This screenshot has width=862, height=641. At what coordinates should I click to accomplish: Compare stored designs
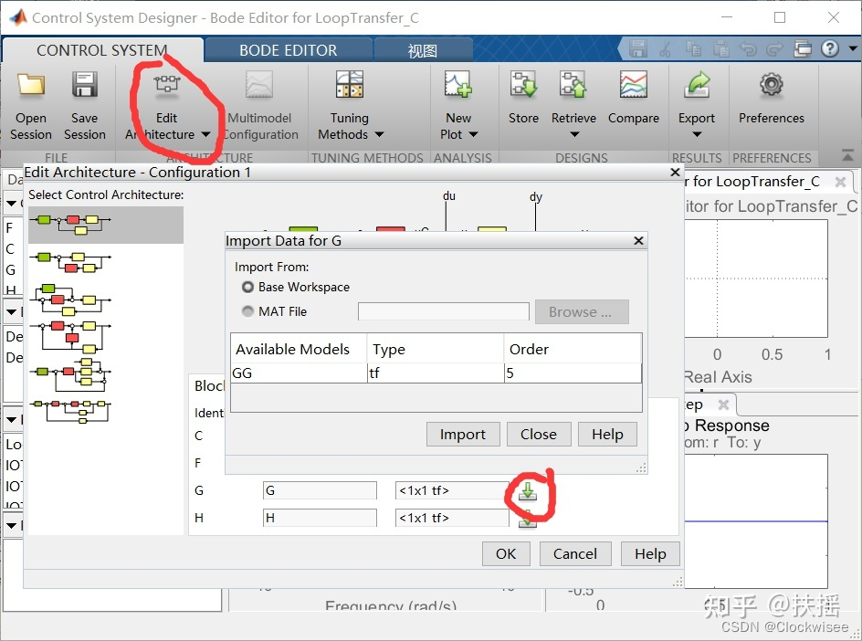tap(634, 99)
